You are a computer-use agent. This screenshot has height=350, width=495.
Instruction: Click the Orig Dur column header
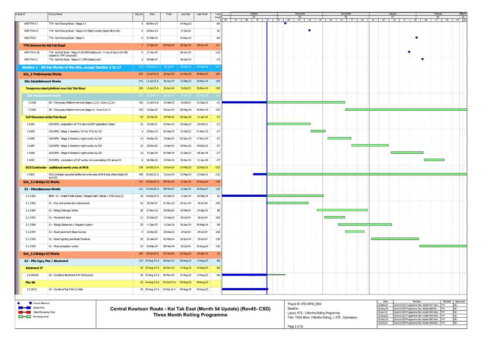tap(138, 15)
